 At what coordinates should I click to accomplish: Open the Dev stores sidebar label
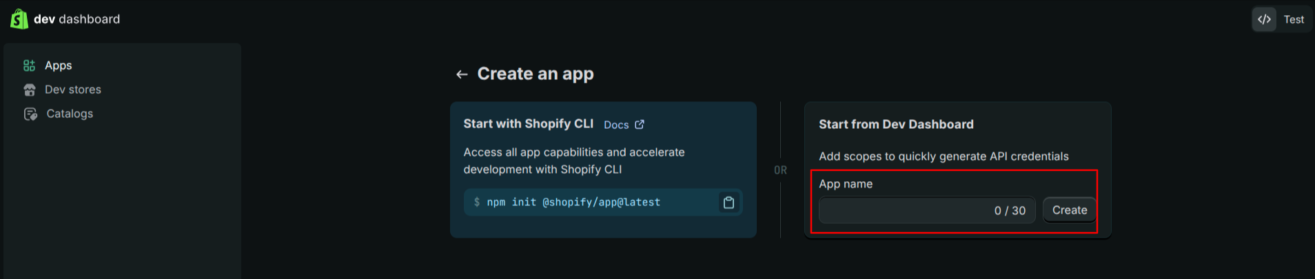point(73,90)
